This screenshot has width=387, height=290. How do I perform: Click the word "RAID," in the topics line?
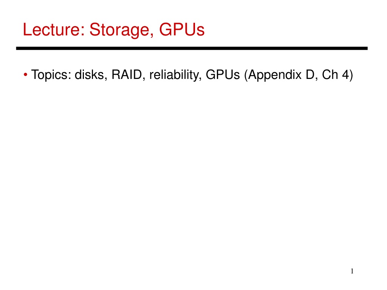[x=128, y=75]
